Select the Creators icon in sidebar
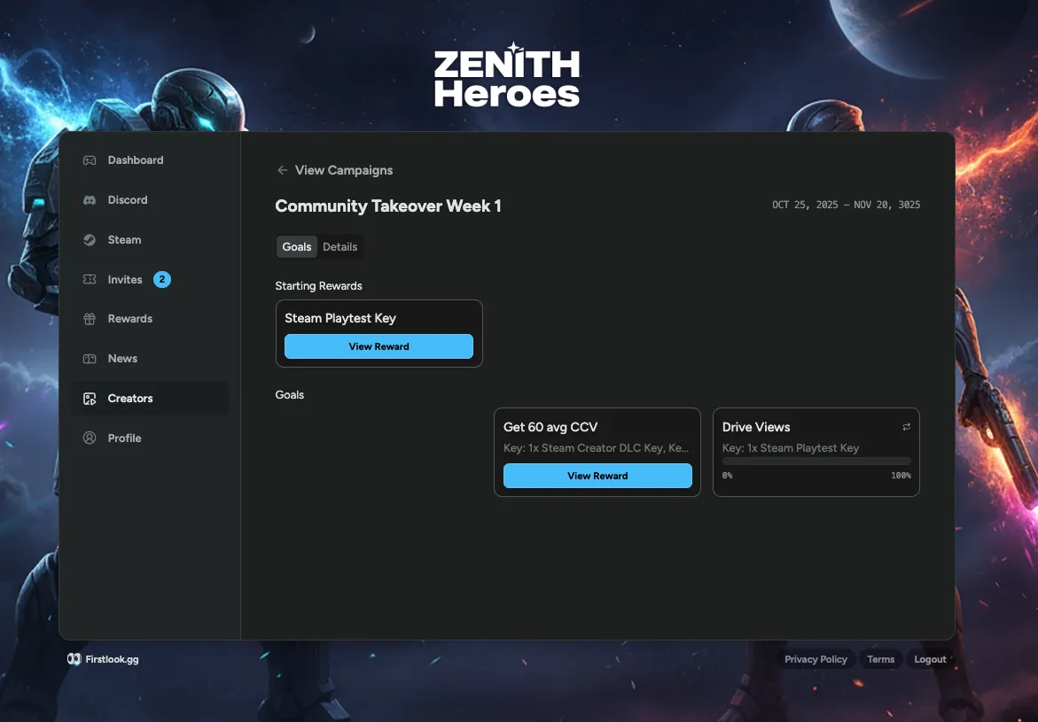Screen dimensions: 1038x722 pos(89,398)
